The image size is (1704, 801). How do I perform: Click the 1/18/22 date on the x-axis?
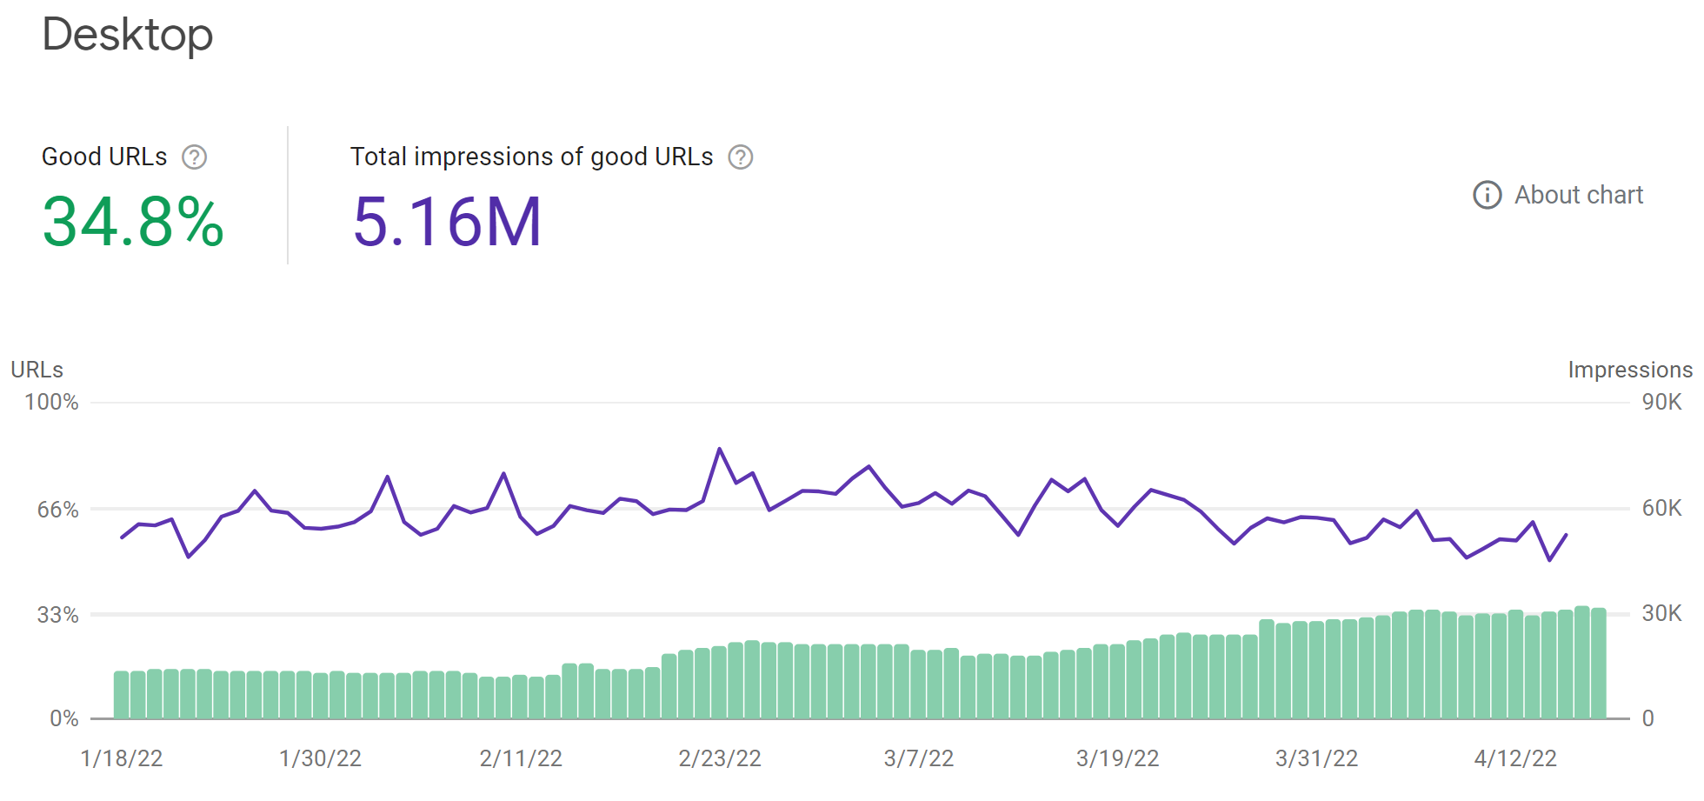pyautogui.click(x=122, y=758)
